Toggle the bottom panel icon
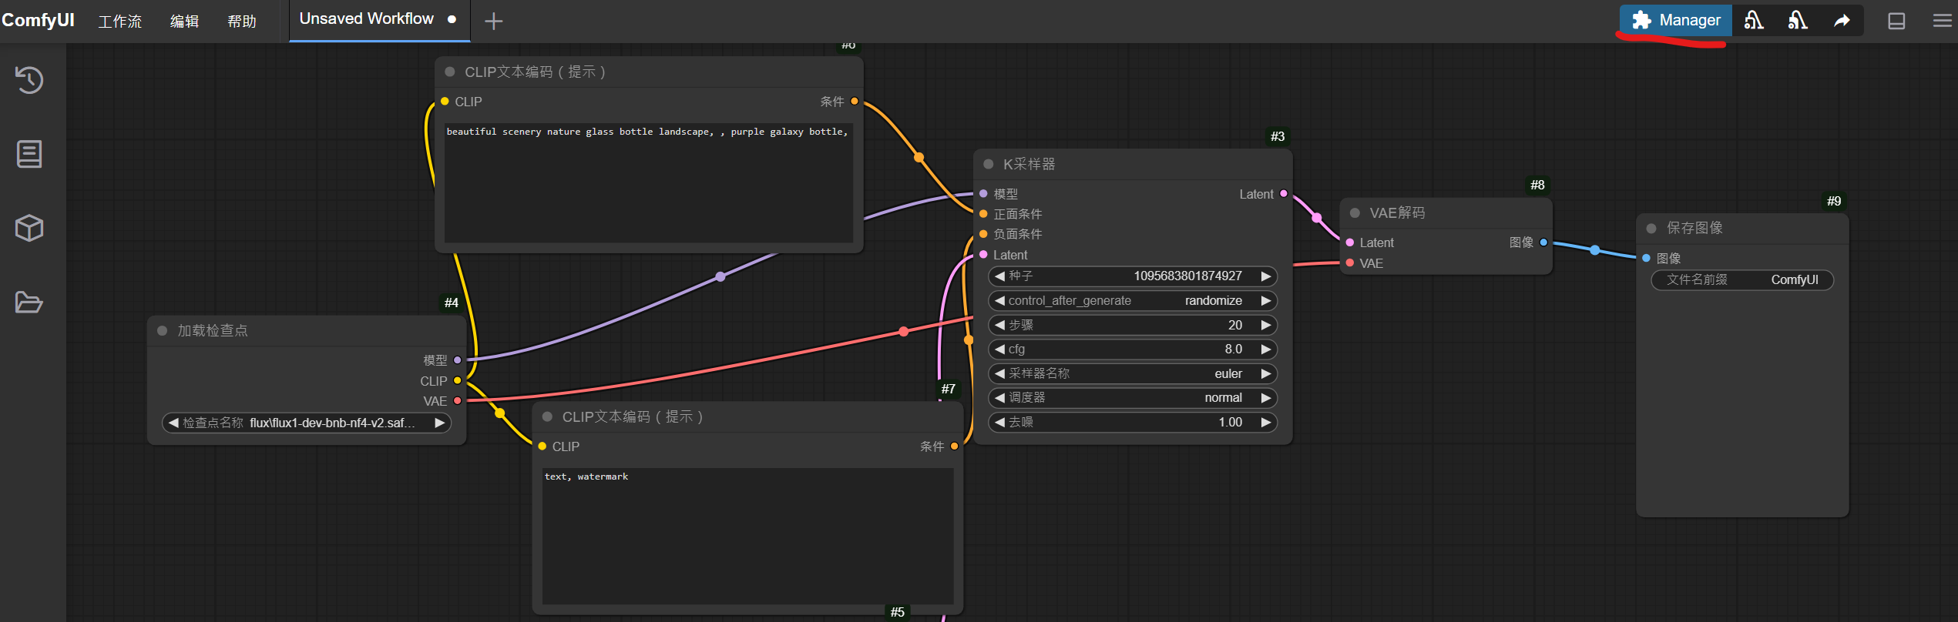Viewport: 1958px width, 622px height. 1896,21
